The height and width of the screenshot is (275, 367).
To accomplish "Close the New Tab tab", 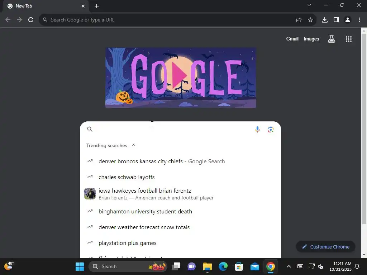I will pyautogui.click(x=83, y=6).
